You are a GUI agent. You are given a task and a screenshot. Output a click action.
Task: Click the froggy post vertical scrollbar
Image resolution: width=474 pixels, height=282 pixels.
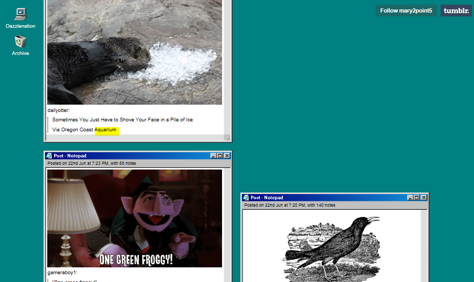click(227, 225)
